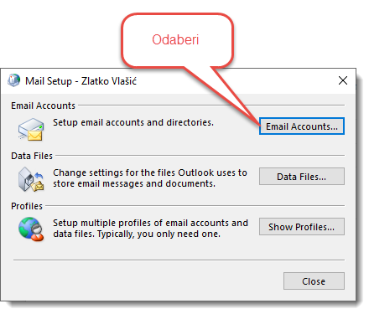Click the Data Files section heading
369x314 pixels.
[x=32, y=156]
